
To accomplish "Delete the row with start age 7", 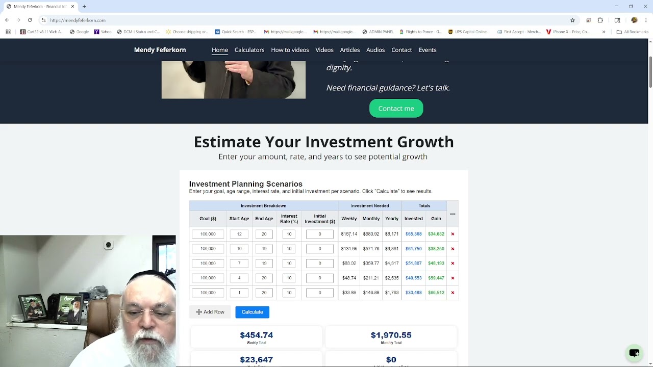I will click(x=453, y=264).
